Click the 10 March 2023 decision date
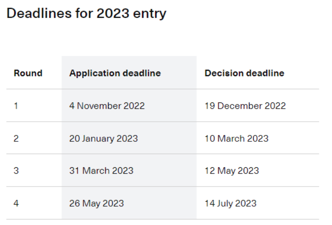Screen dimensions: 332x225 point(236,138)
